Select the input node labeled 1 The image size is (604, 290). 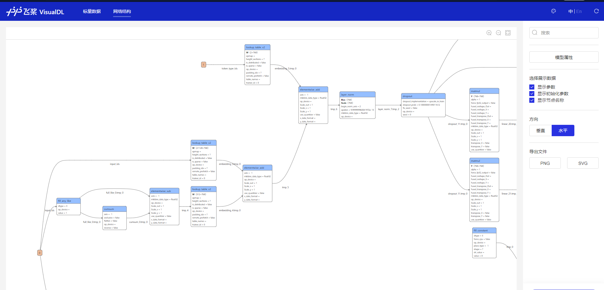pyautogui.click(x=204, y=65)
